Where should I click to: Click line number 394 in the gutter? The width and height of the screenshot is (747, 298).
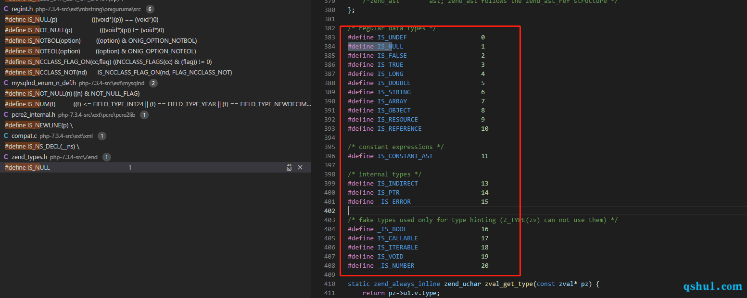click(329, 138)
